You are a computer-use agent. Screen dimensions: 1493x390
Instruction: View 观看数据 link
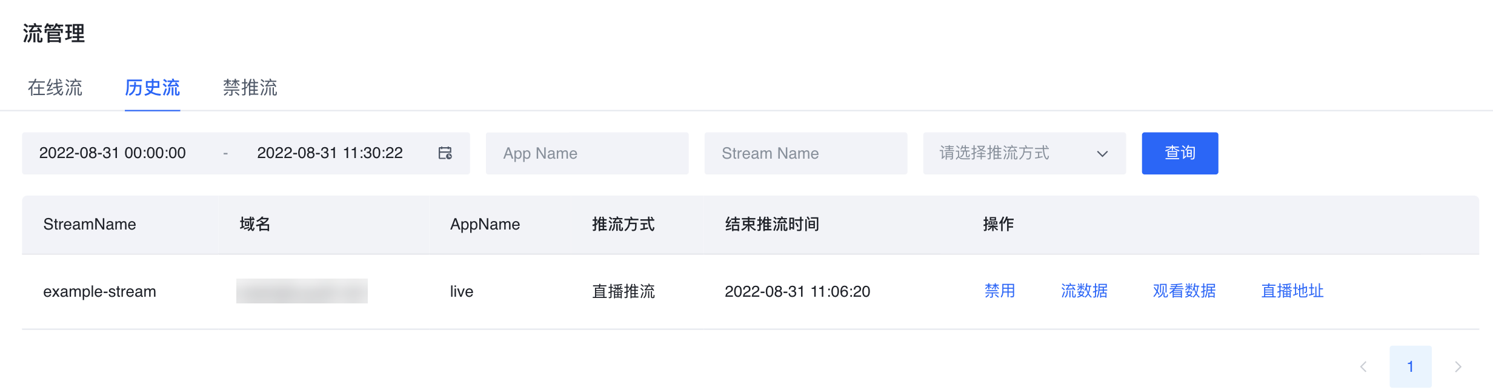1184,291
